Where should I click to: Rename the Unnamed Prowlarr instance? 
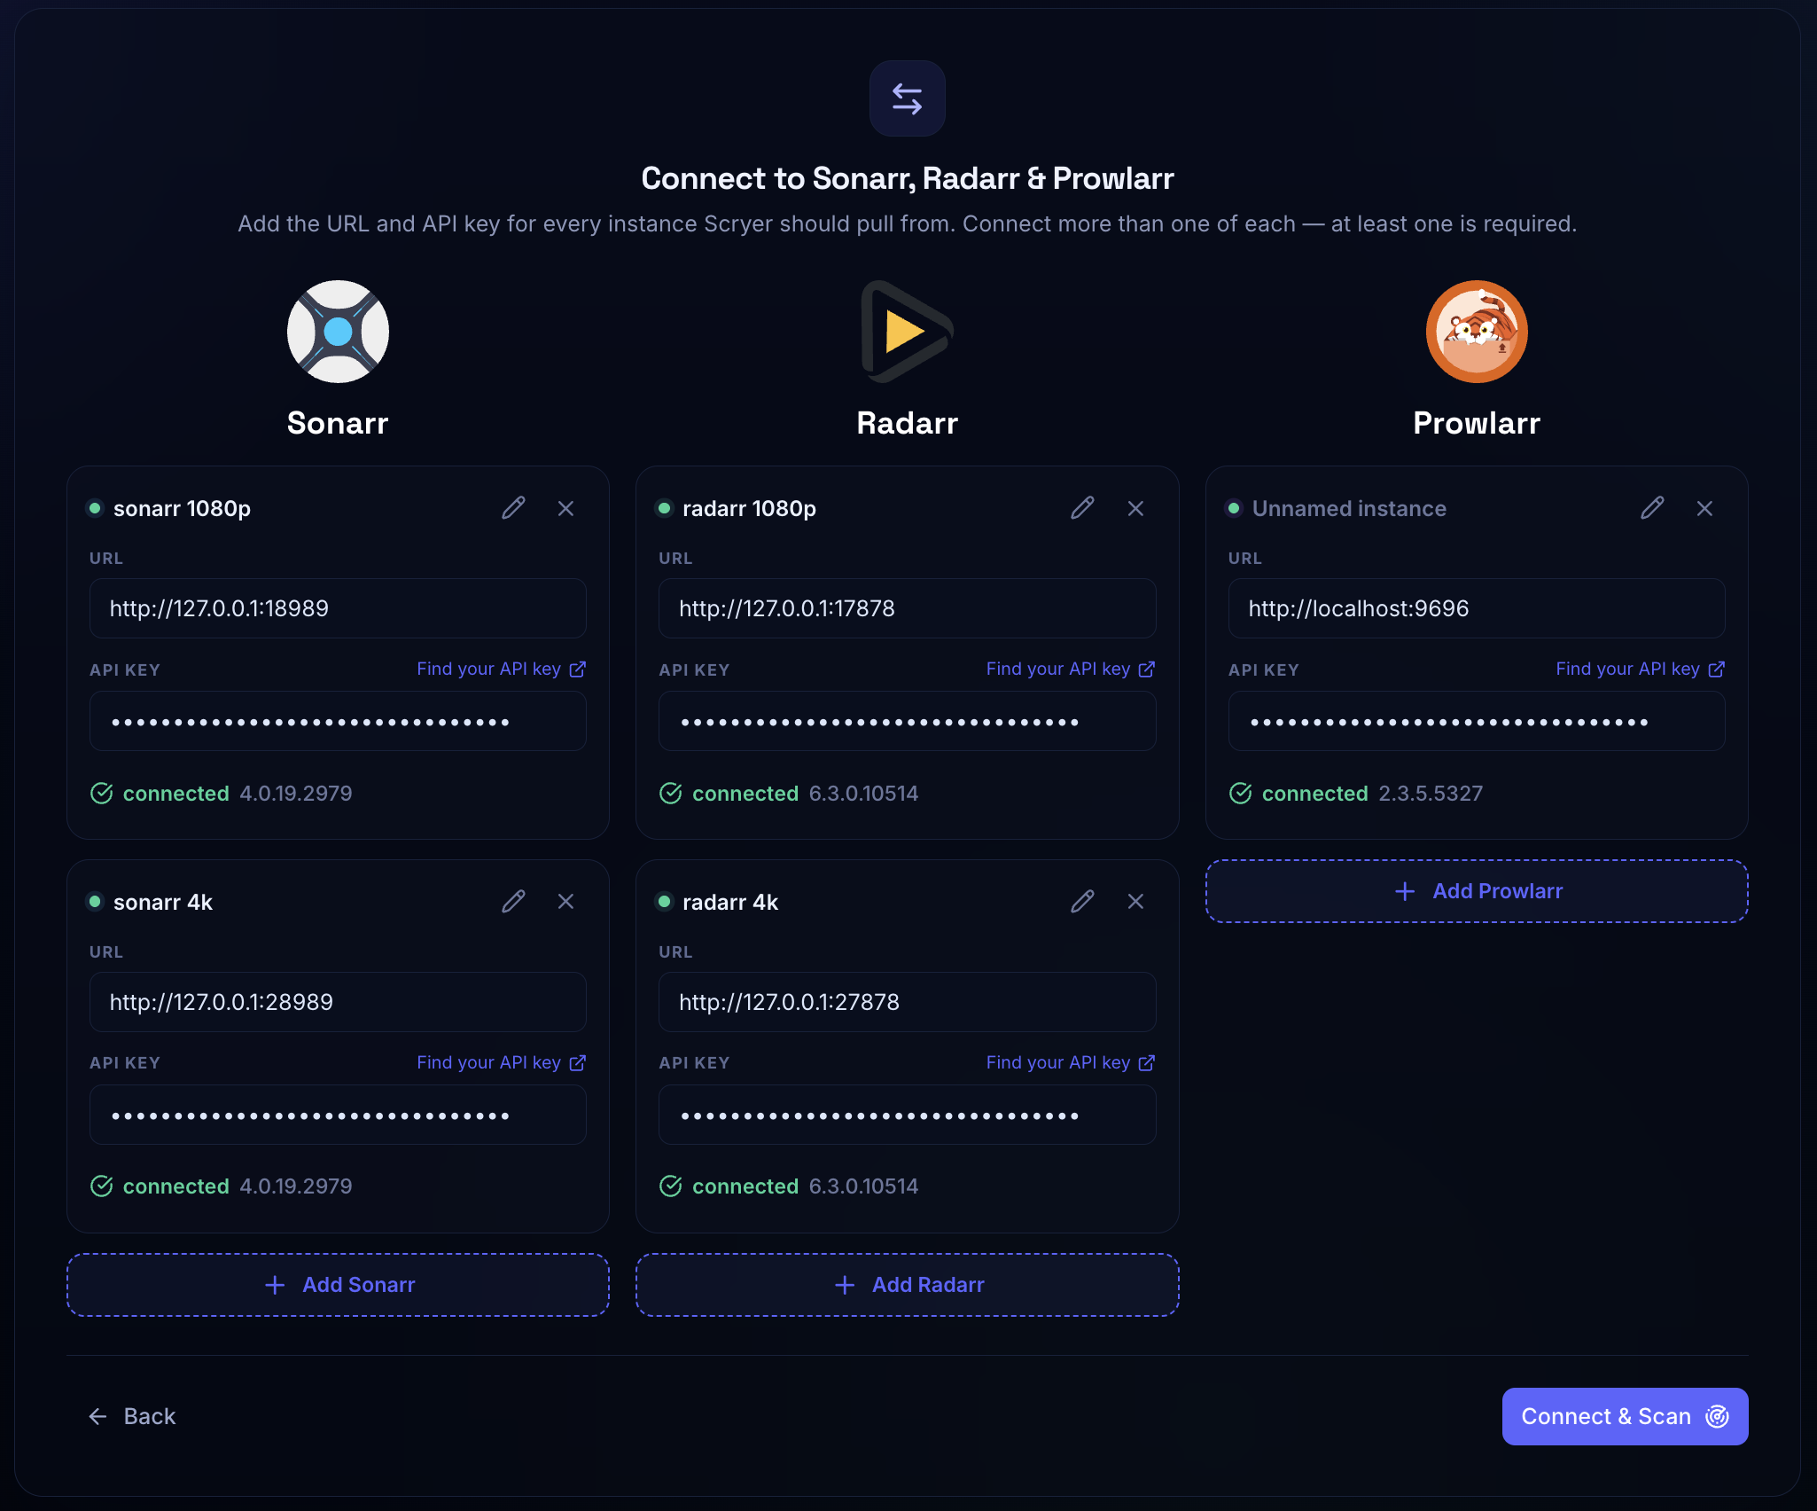point(1652,508)
